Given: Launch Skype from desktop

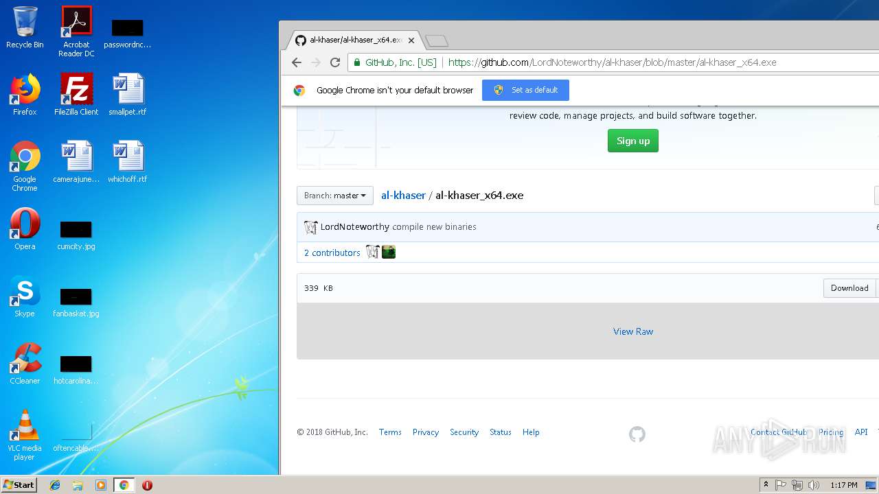Looking at the screenshot, I should [x=25, y=296].
